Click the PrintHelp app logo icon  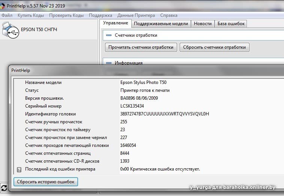tap(2, 6)
